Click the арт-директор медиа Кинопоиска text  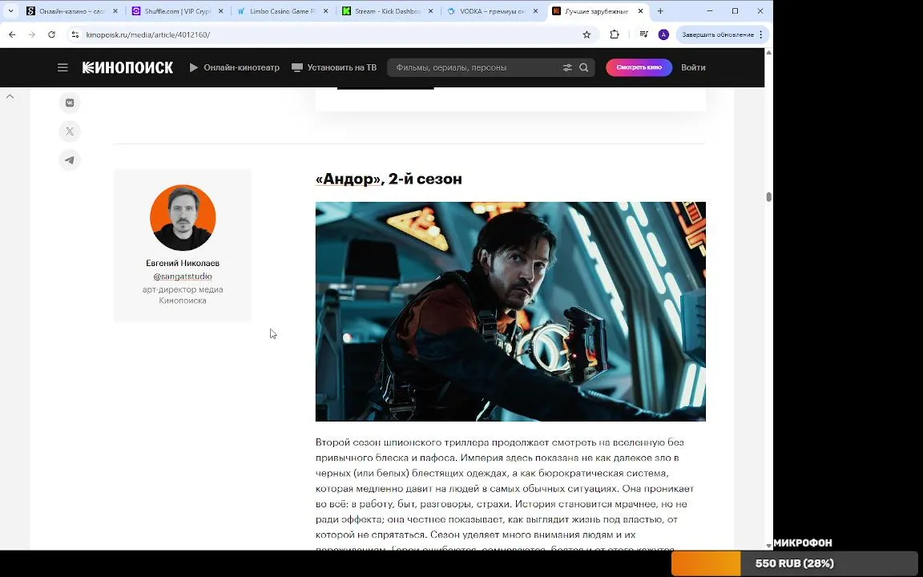coord(183,295)
